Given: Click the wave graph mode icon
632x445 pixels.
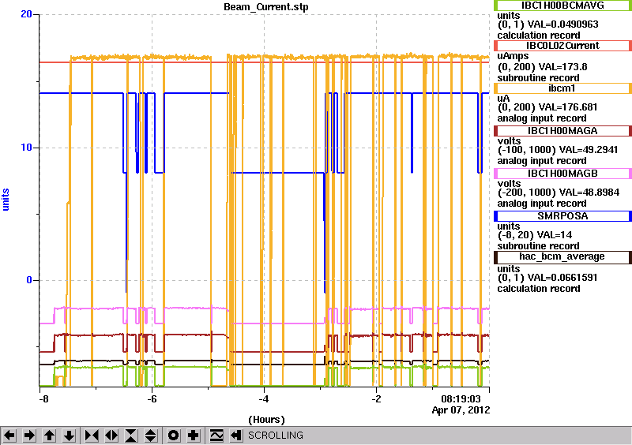Looking at the screenshot, I should (x=216, y=436).
